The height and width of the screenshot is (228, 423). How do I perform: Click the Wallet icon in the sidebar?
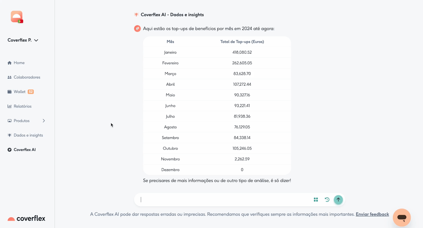click(9, 92)
